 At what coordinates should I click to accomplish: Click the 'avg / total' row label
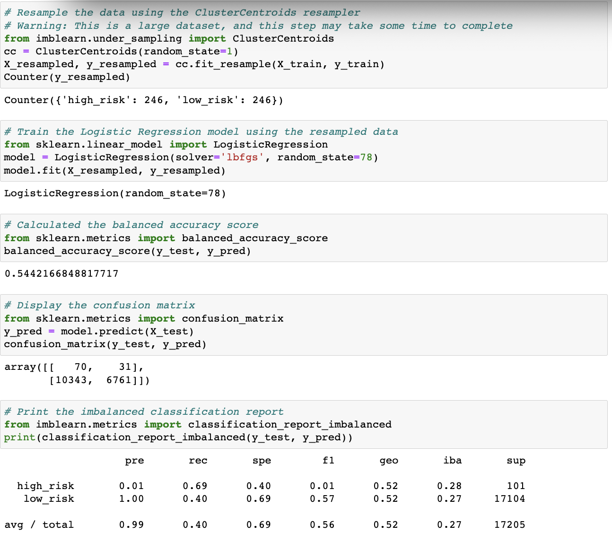(39, 525)
